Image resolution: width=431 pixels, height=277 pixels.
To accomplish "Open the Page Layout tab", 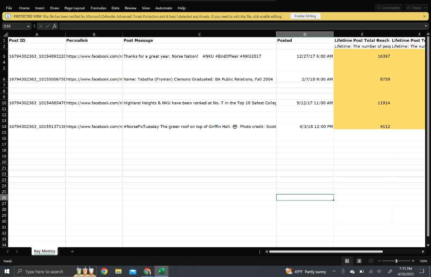I will (x=74, y=8).
